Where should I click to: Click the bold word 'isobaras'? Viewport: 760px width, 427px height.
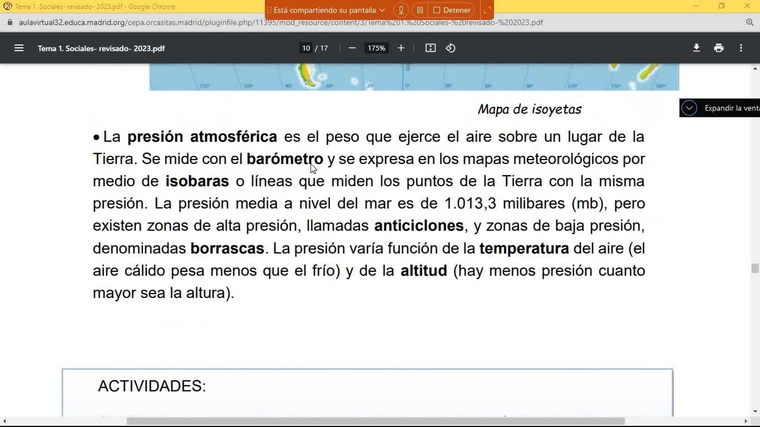(x=197, y=181)
